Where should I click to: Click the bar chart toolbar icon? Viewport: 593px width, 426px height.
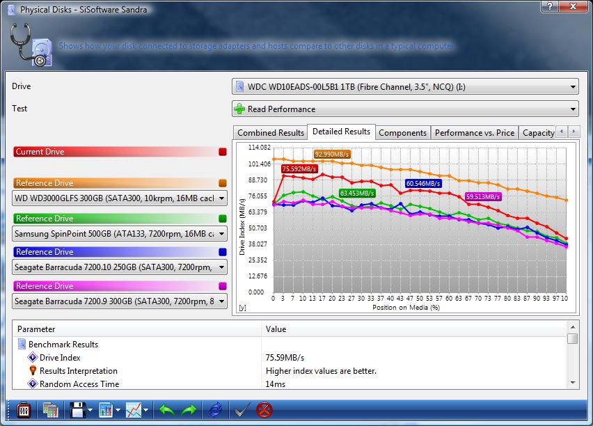point(106,410)
